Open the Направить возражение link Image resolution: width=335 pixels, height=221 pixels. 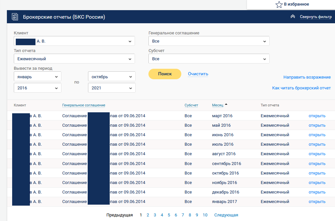point(307,77)
